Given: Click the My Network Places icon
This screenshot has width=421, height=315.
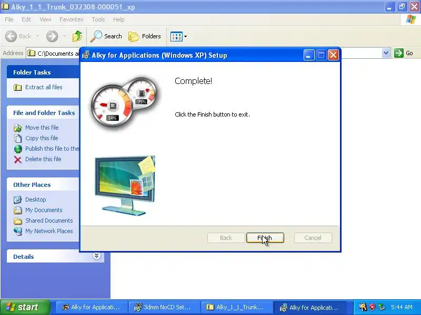Looking at the screenshot, I should (18, 231).
